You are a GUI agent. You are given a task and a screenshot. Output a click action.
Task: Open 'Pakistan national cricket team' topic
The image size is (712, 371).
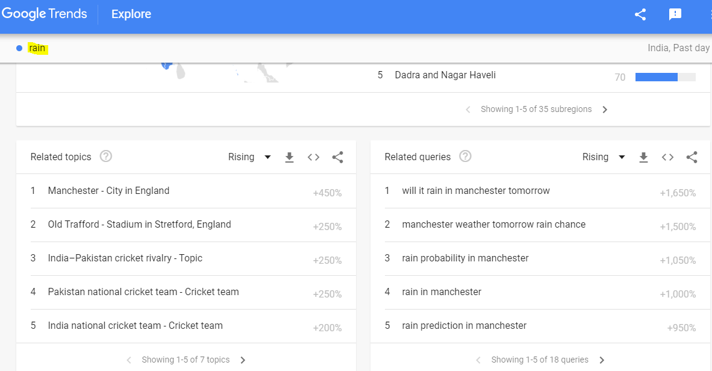(x=143, y=291)
